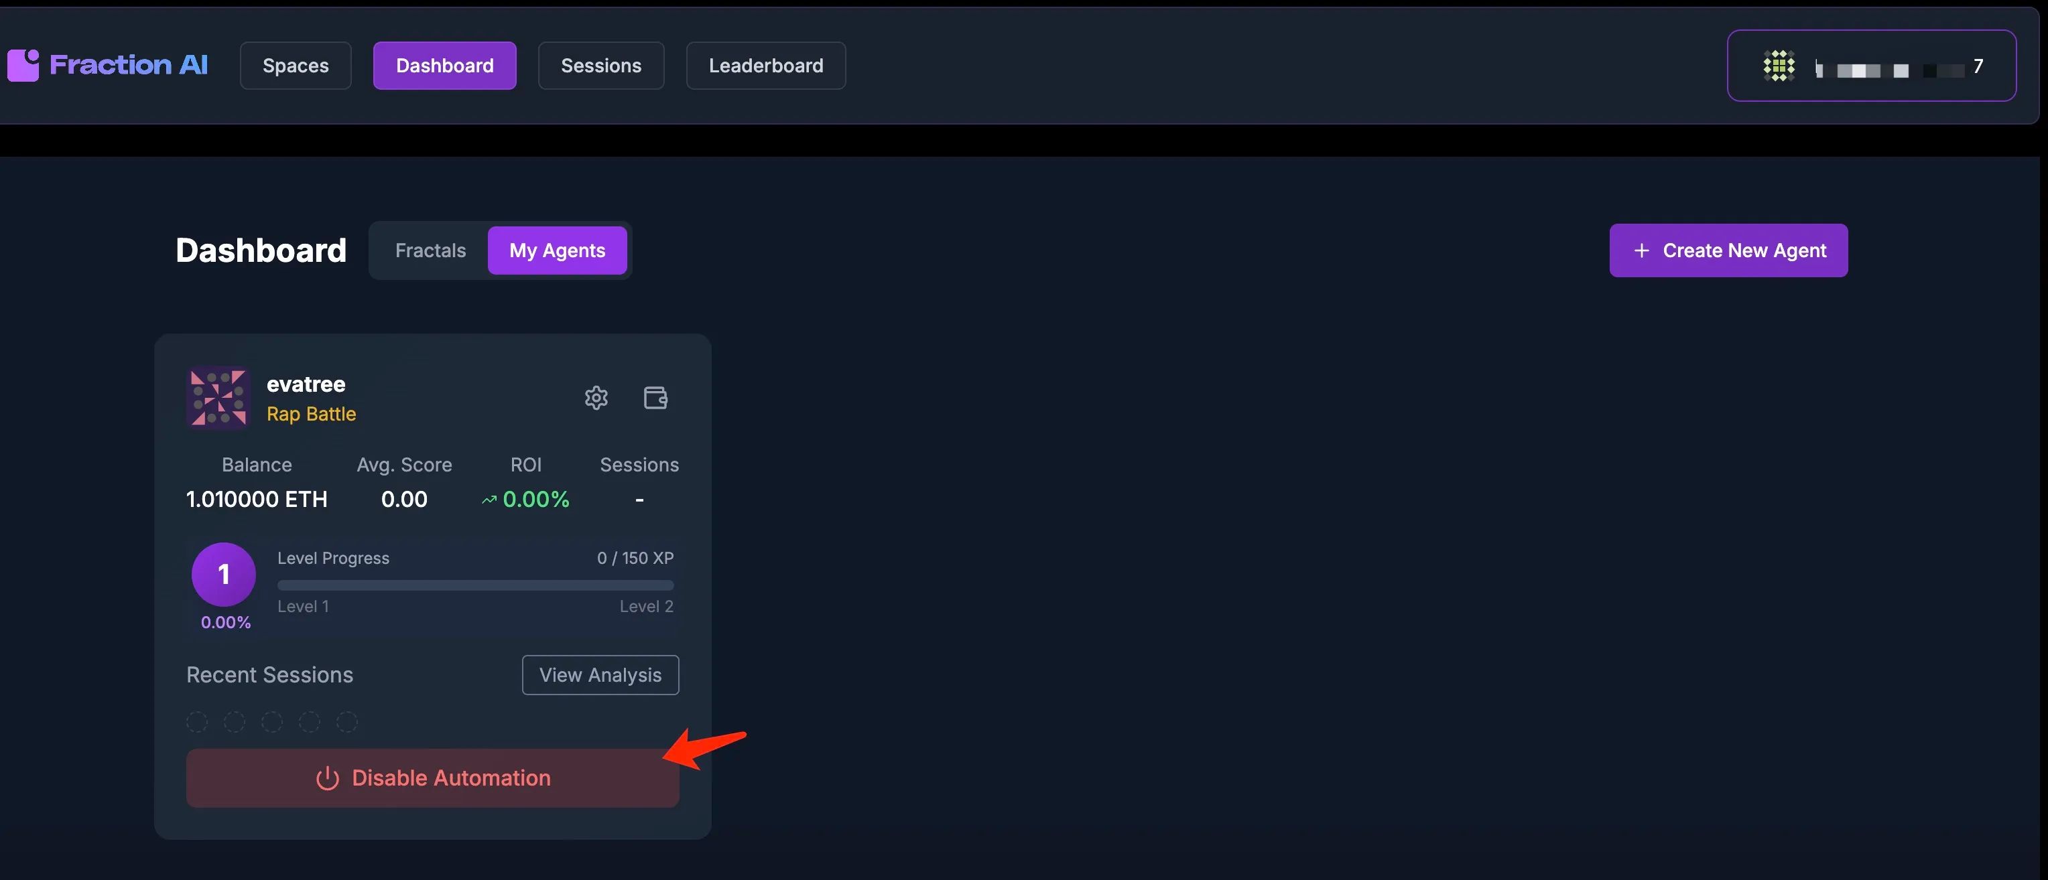Click the wallet identicon in the header
This screenshot has width=2048, height=880.
(1779, 66)
